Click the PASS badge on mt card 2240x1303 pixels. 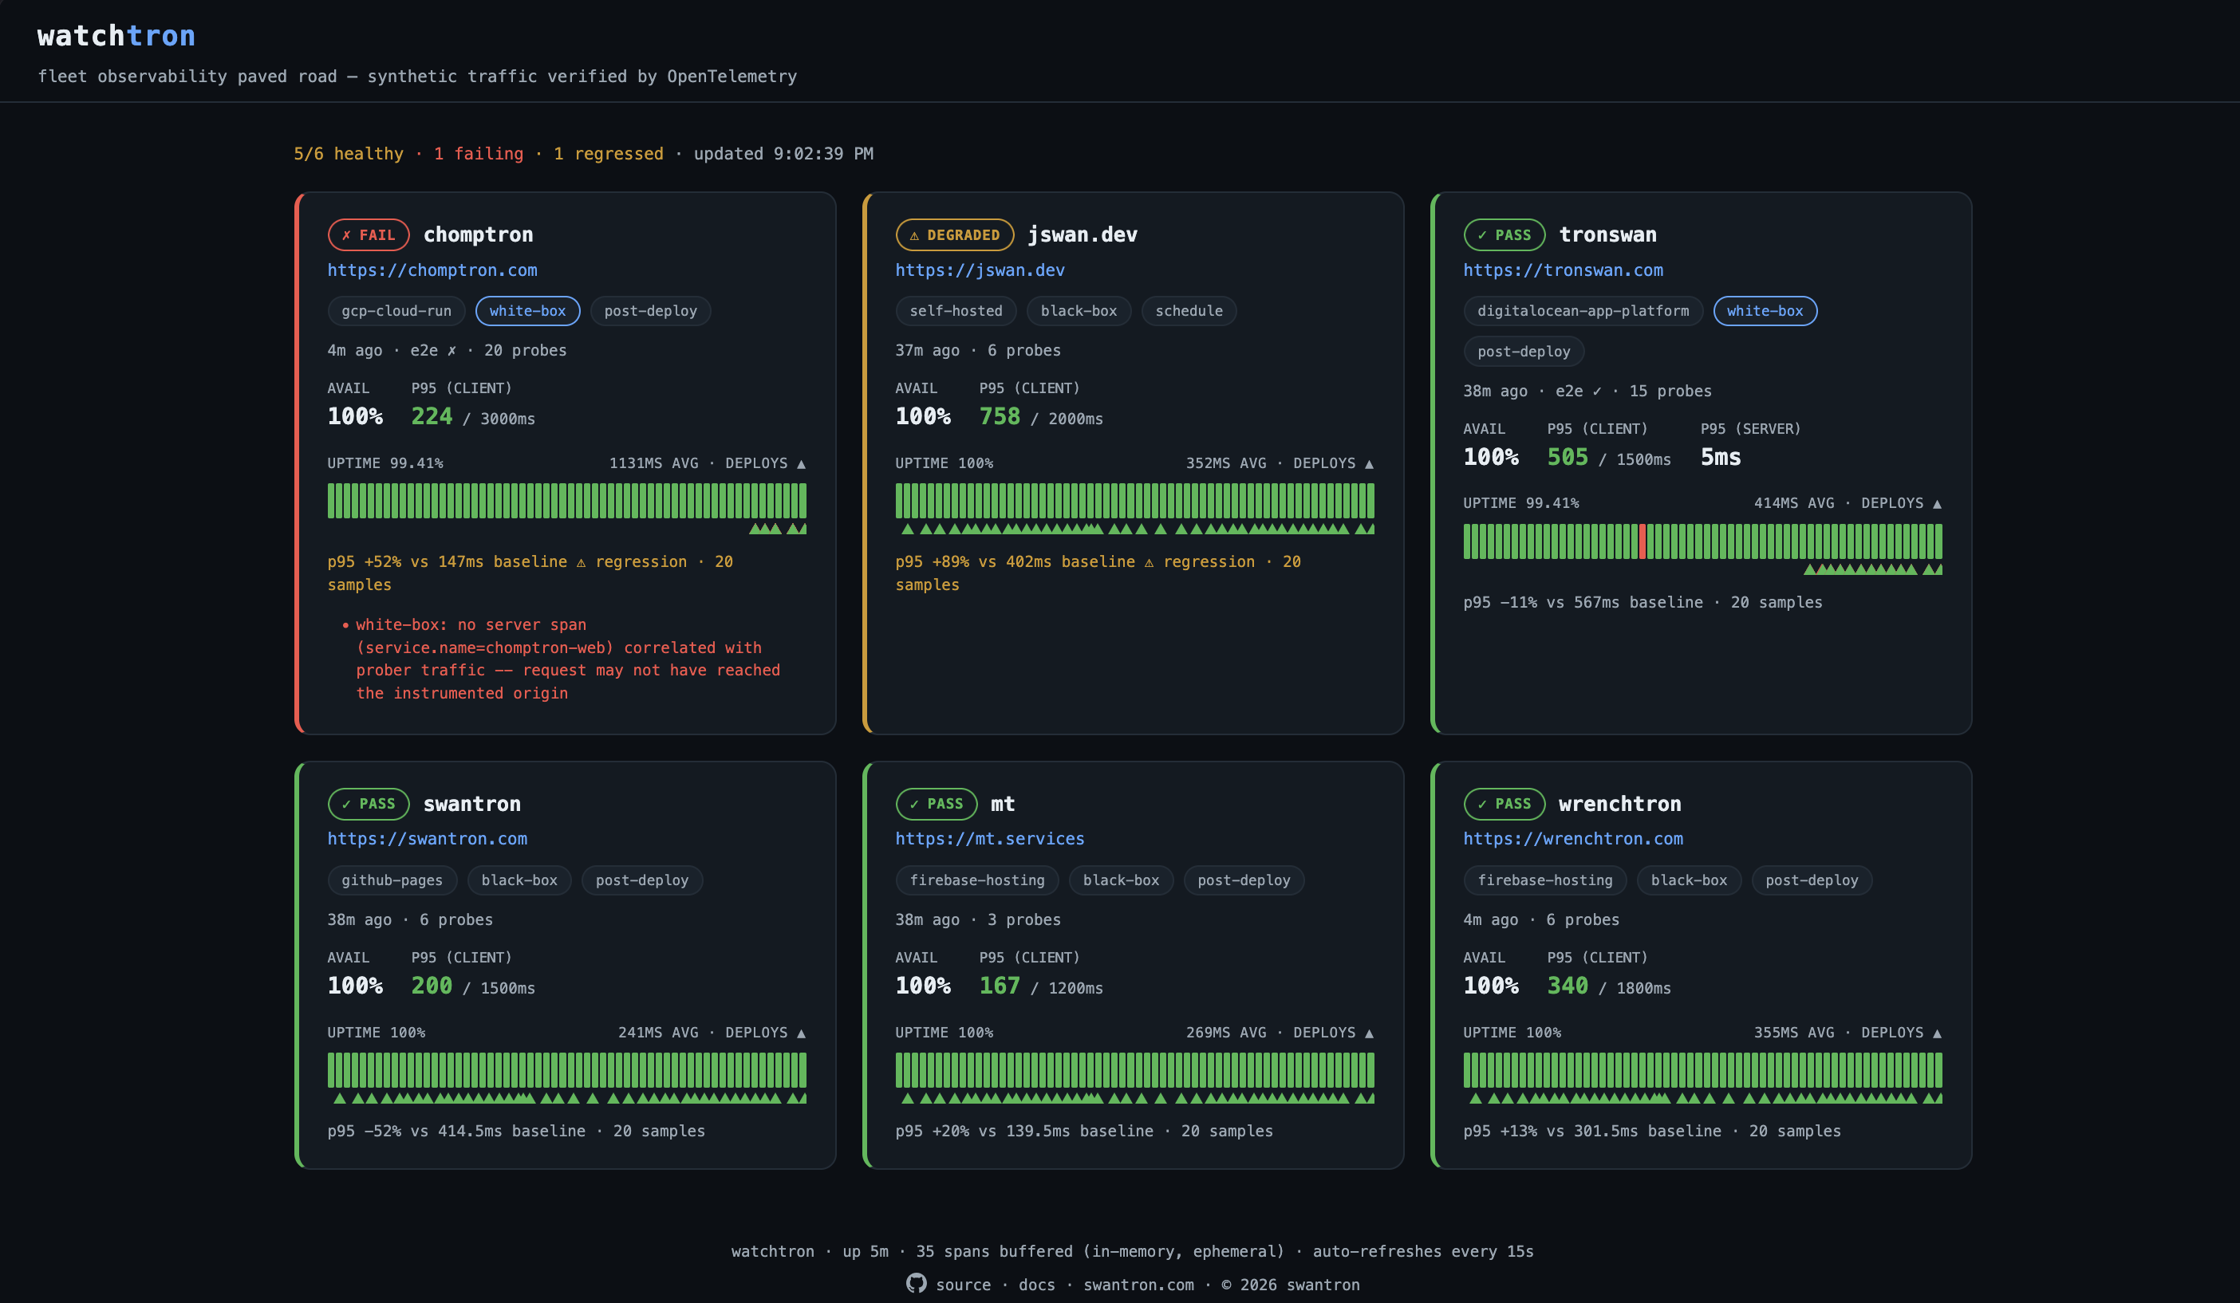(936, 804)
